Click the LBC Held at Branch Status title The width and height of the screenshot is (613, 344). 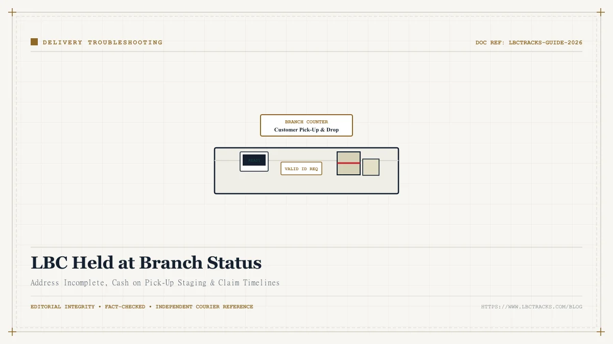(x=146, y=263)
